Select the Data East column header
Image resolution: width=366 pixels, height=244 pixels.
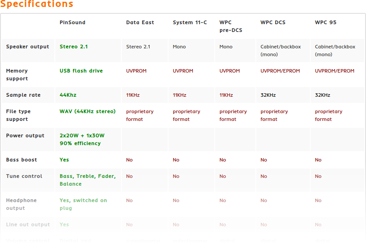(140, 22)
